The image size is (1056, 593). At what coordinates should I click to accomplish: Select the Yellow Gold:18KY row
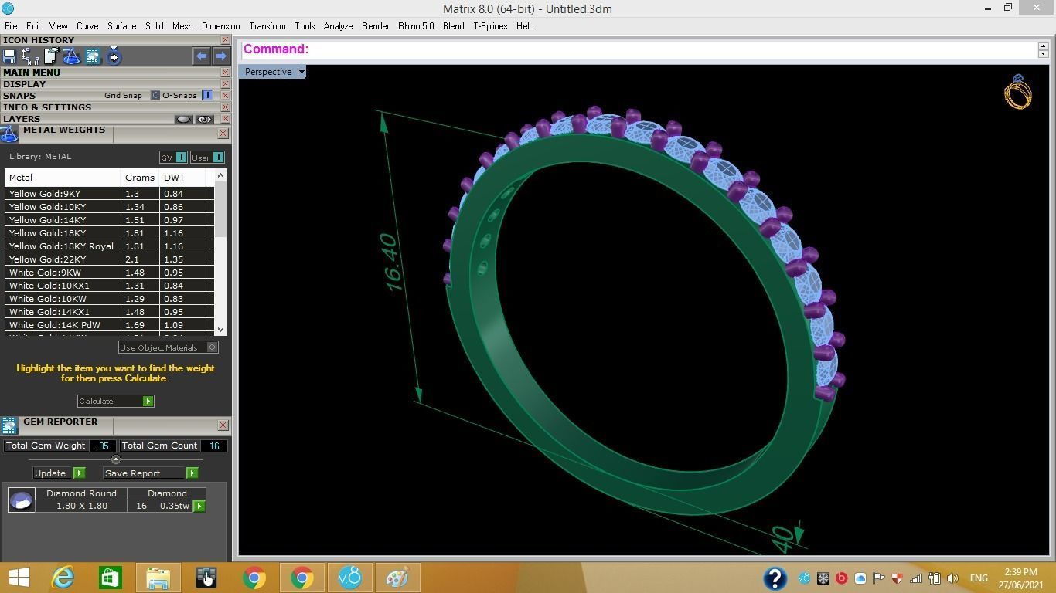click(x=109, y=233)
